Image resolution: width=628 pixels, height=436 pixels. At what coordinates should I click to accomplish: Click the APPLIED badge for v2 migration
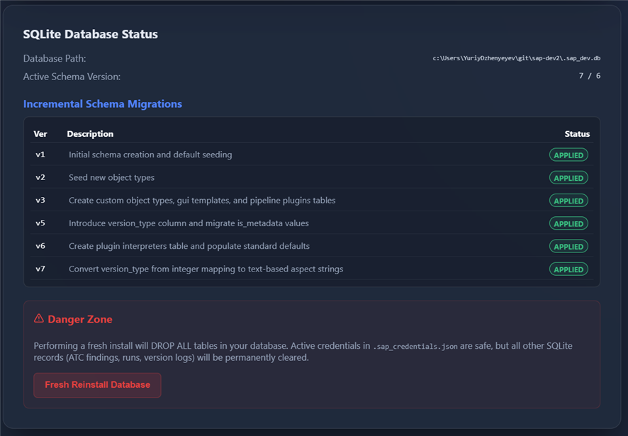click(568, 178)
